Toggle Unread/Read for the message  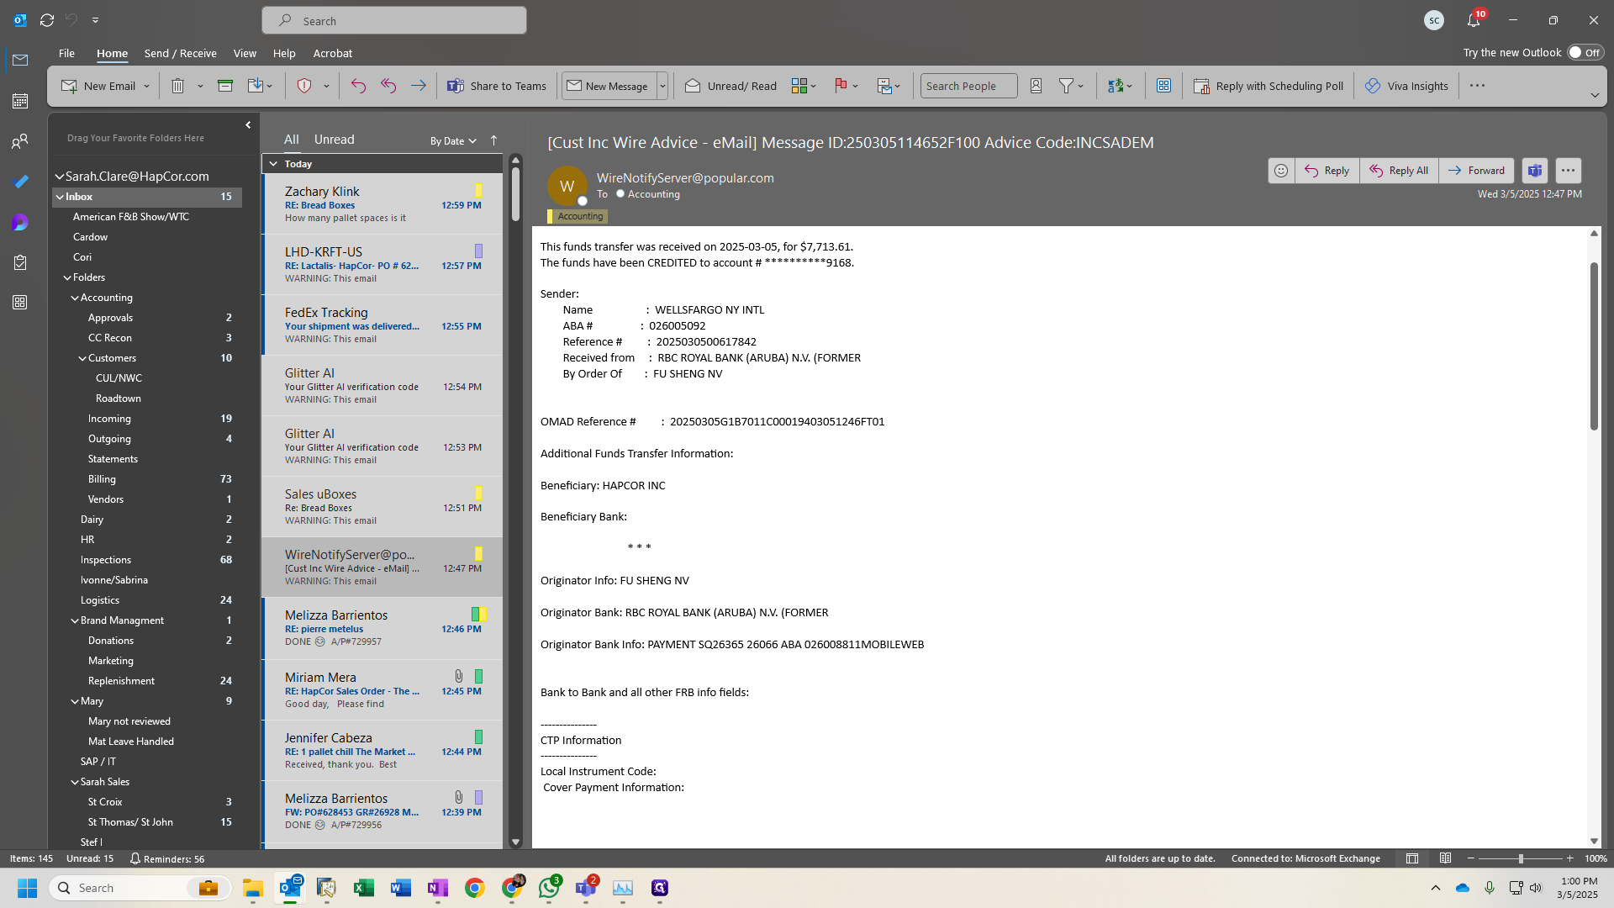tap(731, 86)
